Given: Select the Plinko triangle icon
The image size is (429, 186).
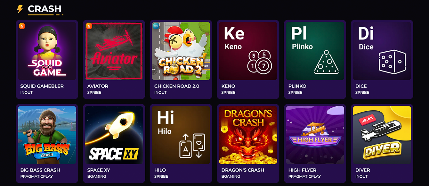Looking at the screenshot, I should point(326,62).
